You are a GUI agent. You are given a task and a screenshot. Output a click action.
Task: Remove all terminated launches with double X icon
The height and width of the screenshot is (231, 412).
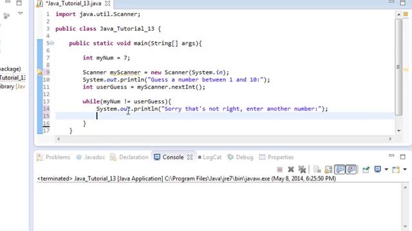coord(302,169)
